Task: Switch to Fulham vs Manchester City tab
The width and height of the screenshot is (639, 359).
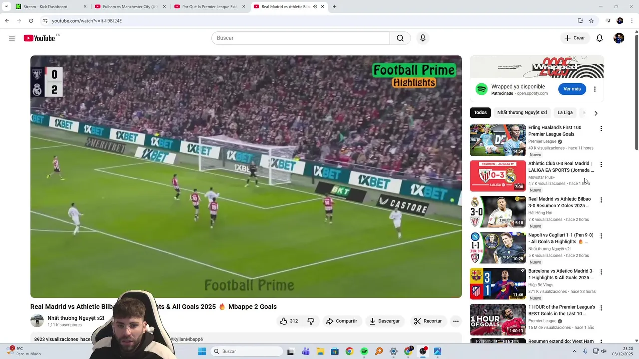Action: (130, 7)
